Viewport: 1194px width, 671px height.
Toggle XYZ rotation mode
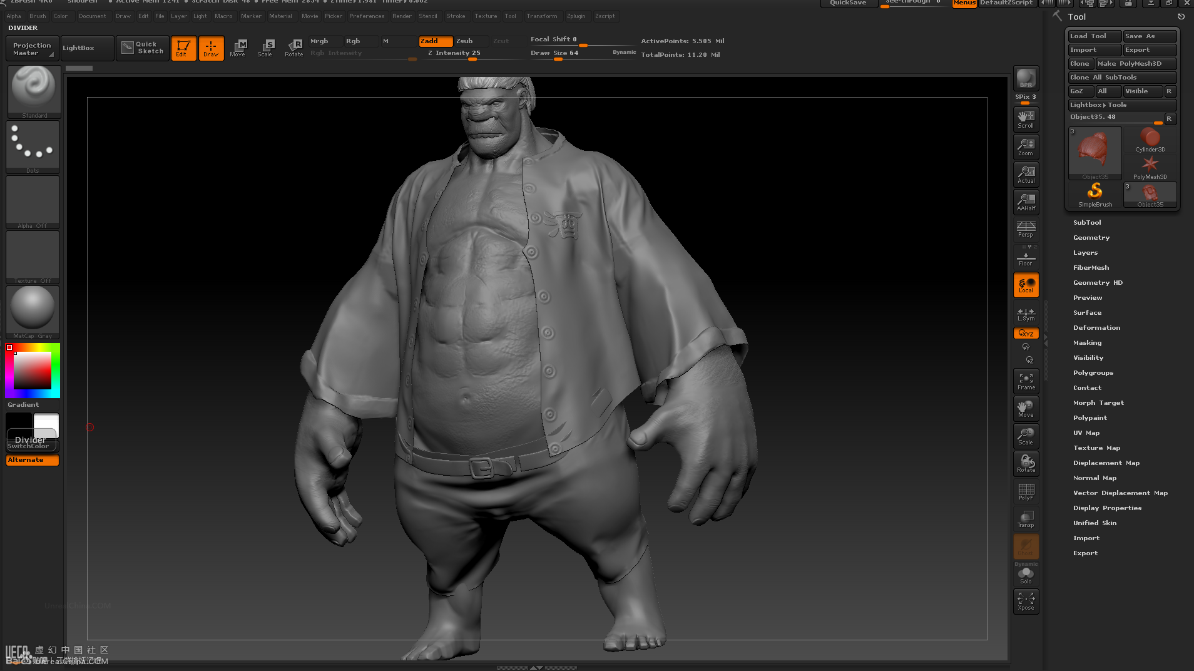1026,334
